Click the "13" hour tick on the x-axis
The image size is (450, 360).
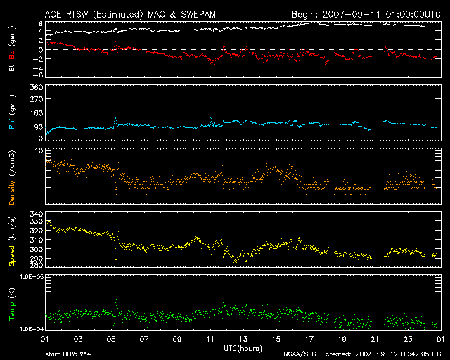tap(243, 339)
